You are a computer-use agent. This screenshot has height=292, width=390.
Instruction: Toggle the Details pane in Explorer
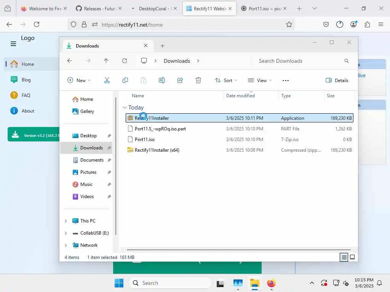pyautogui.click(x=337, y=81)
